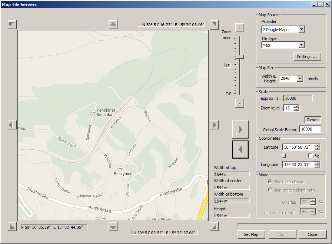Click the large right-pointing arrow button

pyautogui.click(x=240, y=129)
